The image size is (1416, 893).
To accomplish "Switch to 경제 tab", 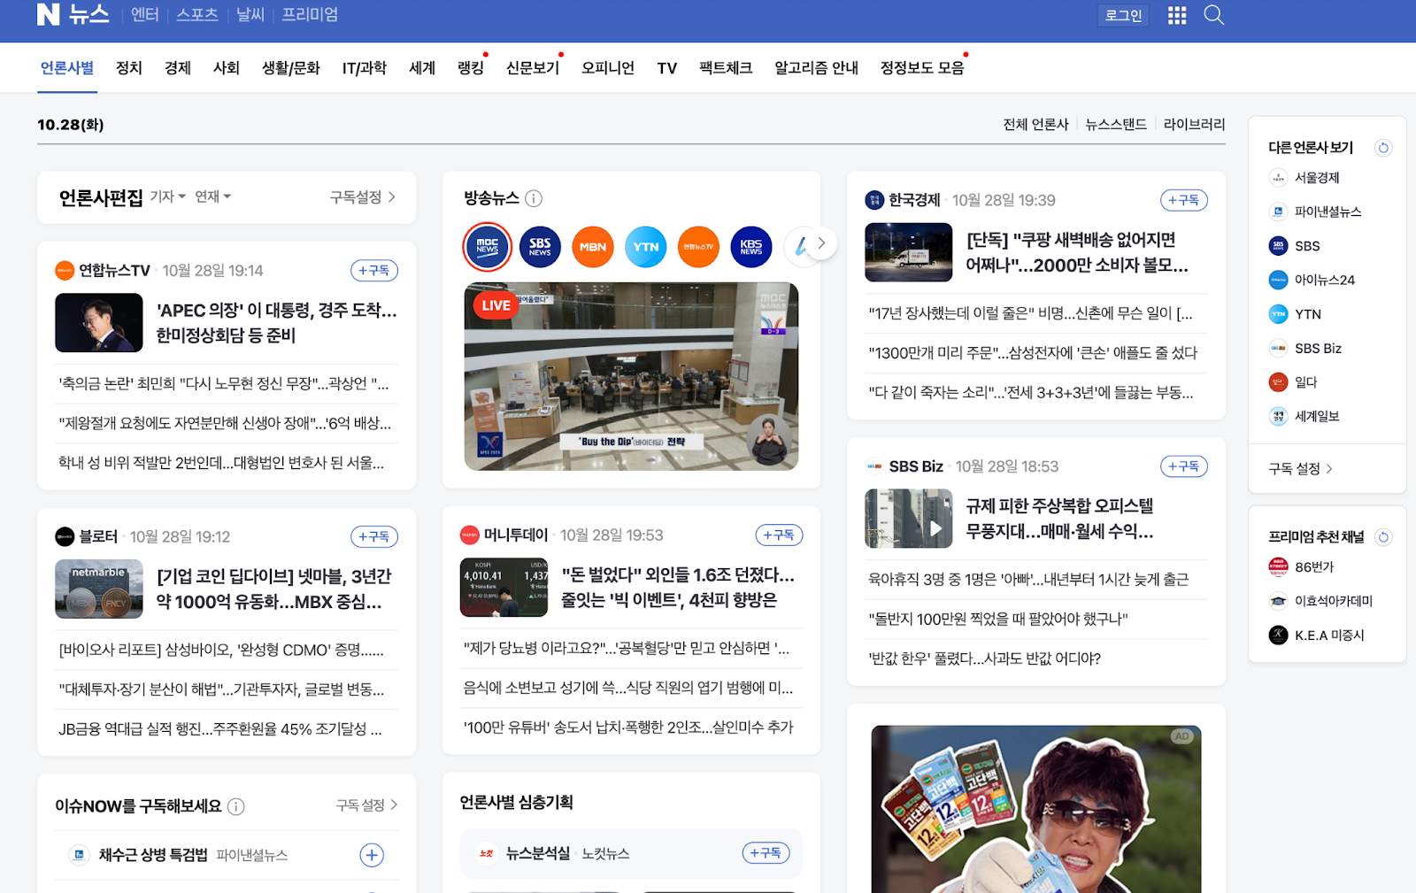I will [x=178, y=68].
